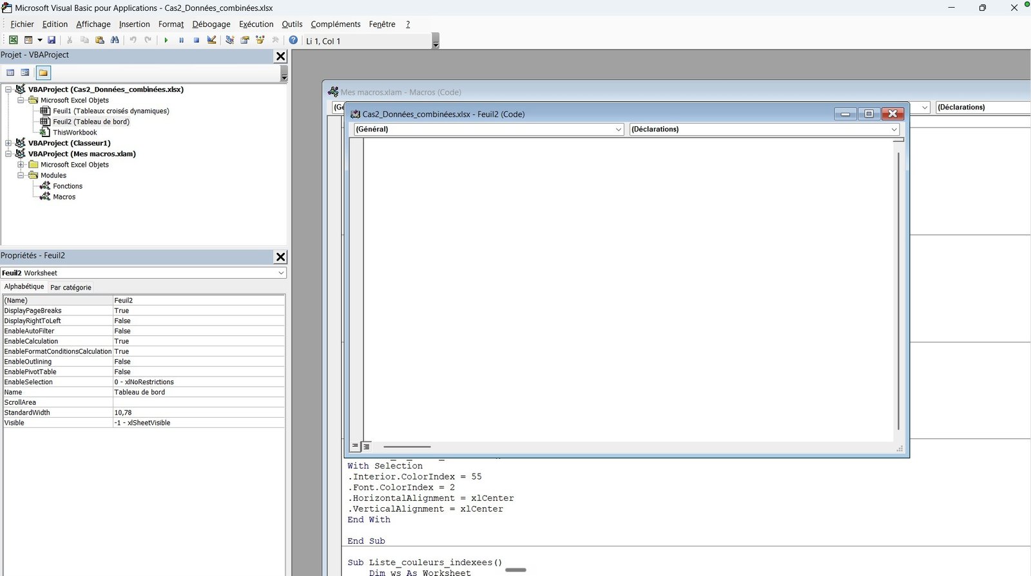Select ThisWorkbook in project tree

click(75, 133)
